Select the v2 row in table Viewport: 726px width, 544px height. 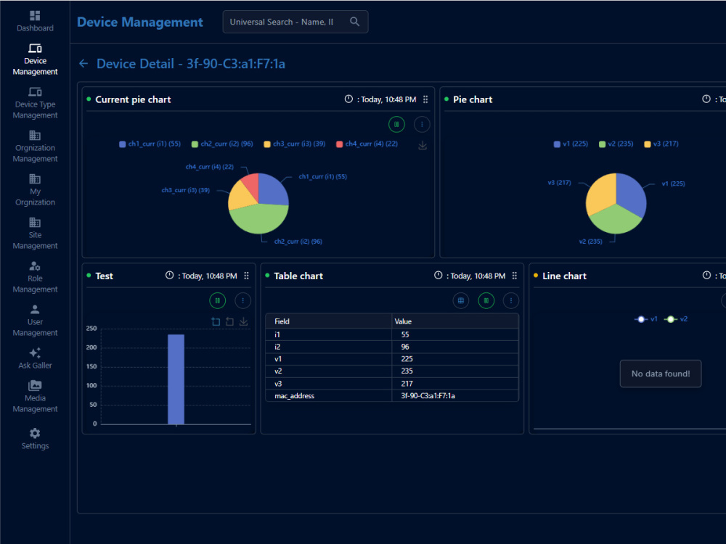pyautogui.click(x=392, y=371)
